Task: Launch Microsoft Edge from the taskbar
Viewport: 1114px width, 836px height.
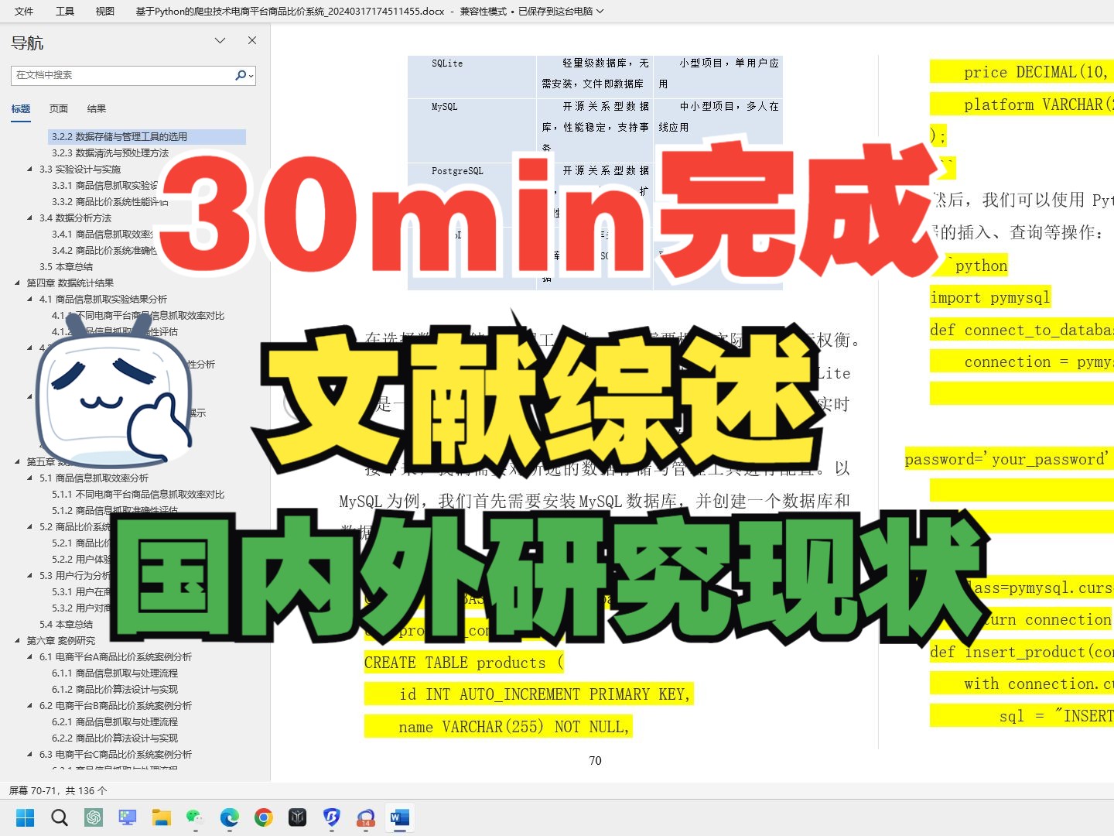Action: (230, 817)
